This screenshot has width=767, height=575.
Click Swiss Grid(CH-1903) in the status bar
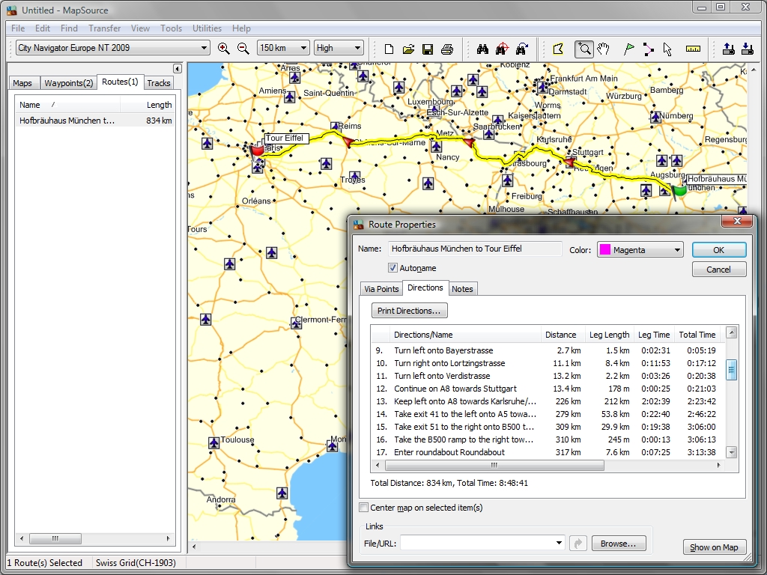pos(136,563)
